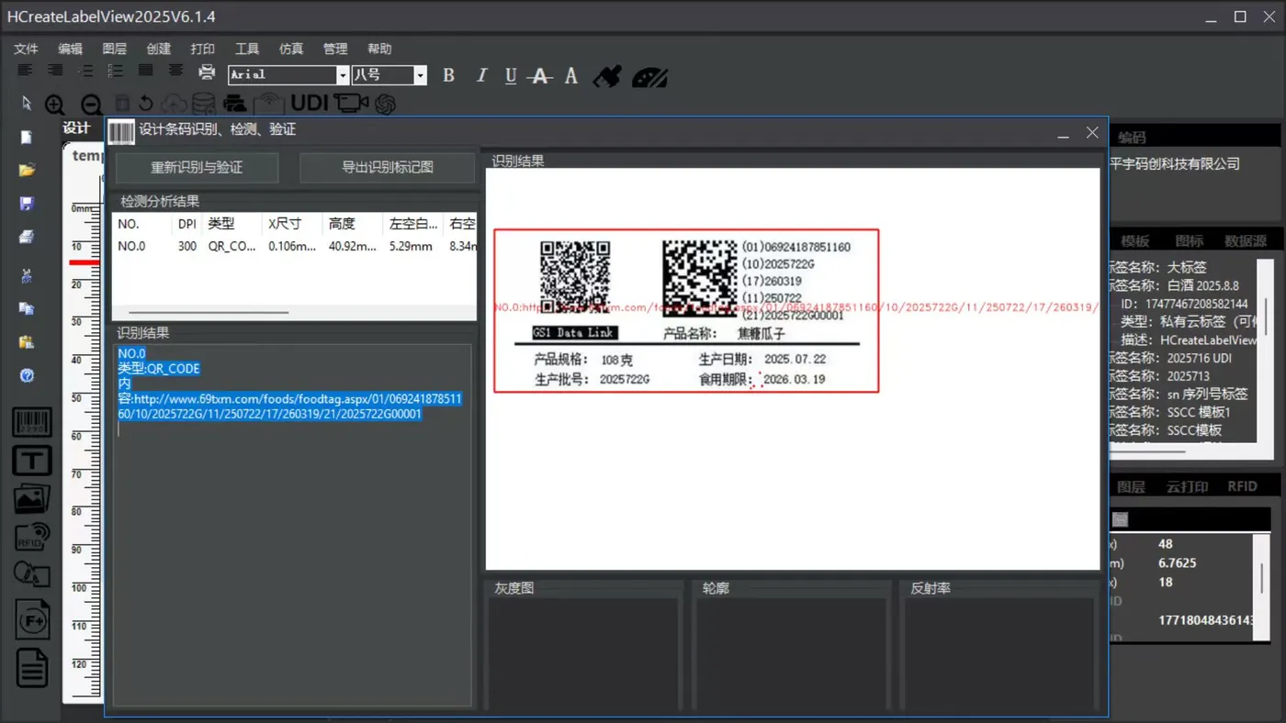Screen dimensions: 1286x723
Task: Click the F+ file icon in sidebar
Action: [32, 619]
